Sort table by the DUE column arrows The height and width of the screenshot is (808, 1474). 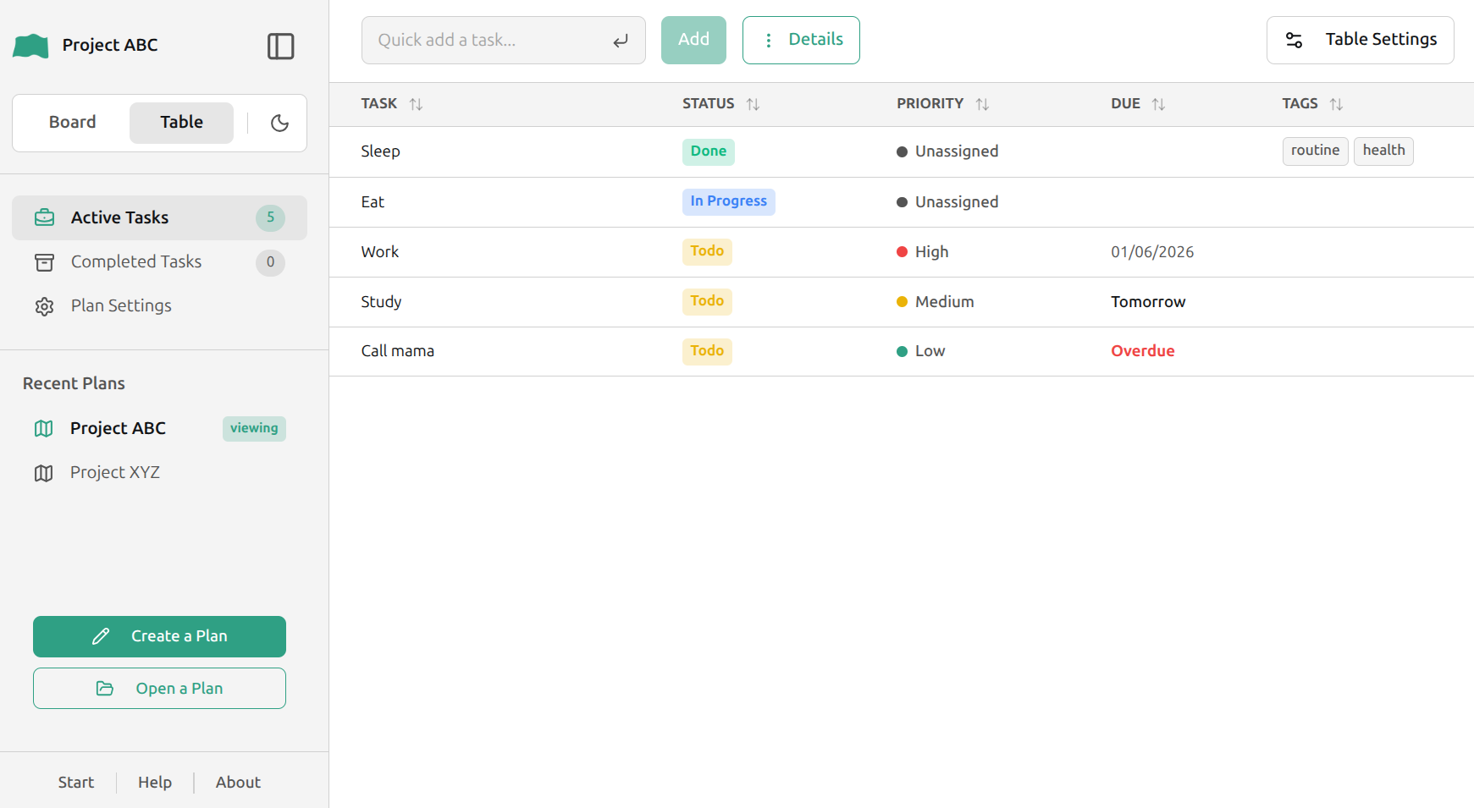pos(1158,104)
